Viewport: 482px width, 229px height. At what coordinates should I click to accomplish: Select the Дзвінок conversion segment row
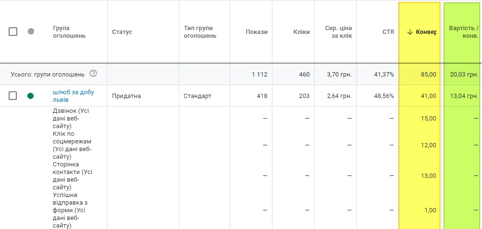(x=71, y=118)
